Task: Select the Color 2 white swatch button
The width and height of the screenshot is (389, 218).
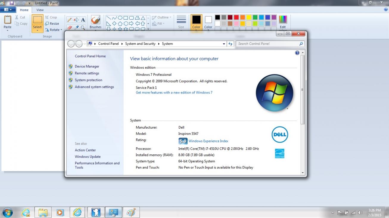Action: (x=208, y=22)
